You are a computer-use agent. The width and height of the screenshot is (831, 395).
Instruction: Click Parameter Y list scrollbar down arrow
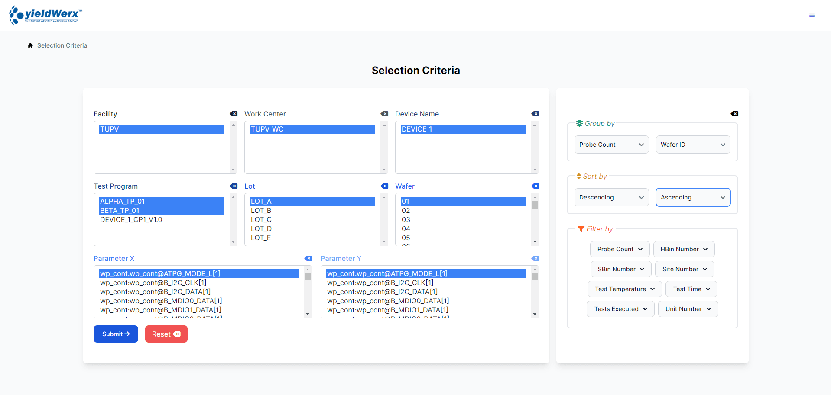pyautogui.click(x=535, y=314)
